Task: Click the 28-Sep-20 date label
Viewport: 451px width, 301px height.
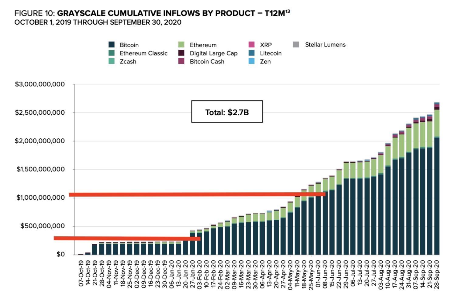Action: (437, 275)
